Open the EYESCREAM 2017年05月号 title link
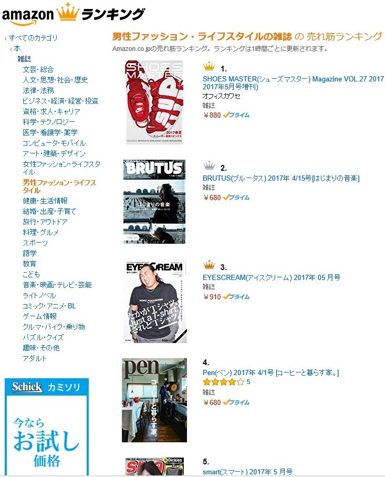 tap(272, 277)
